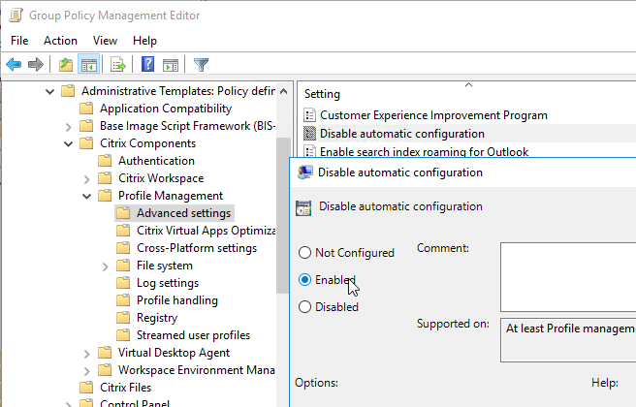Select Enable search index roaming for Outlook
636x407 pixels.
coord(424,151)
